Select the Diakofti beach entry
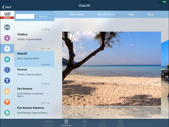This screenshot has width=169, height=127. pos(34,59)
